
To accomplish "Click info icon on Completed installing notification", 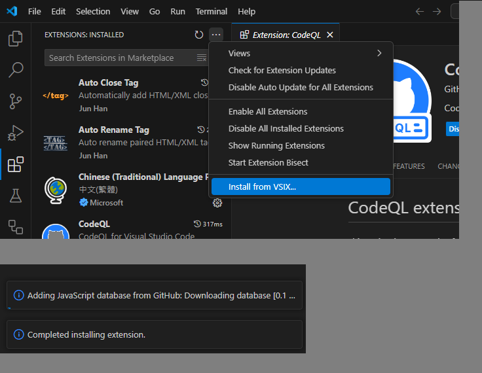I will [19, 334].
